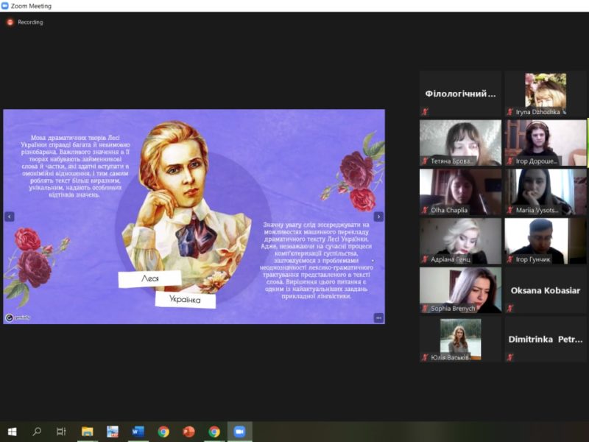Viewport: 589px width, 442px height.
Task: Click muted mic icon on Dimitrinka Petr... tile
Action: point(509,357)
